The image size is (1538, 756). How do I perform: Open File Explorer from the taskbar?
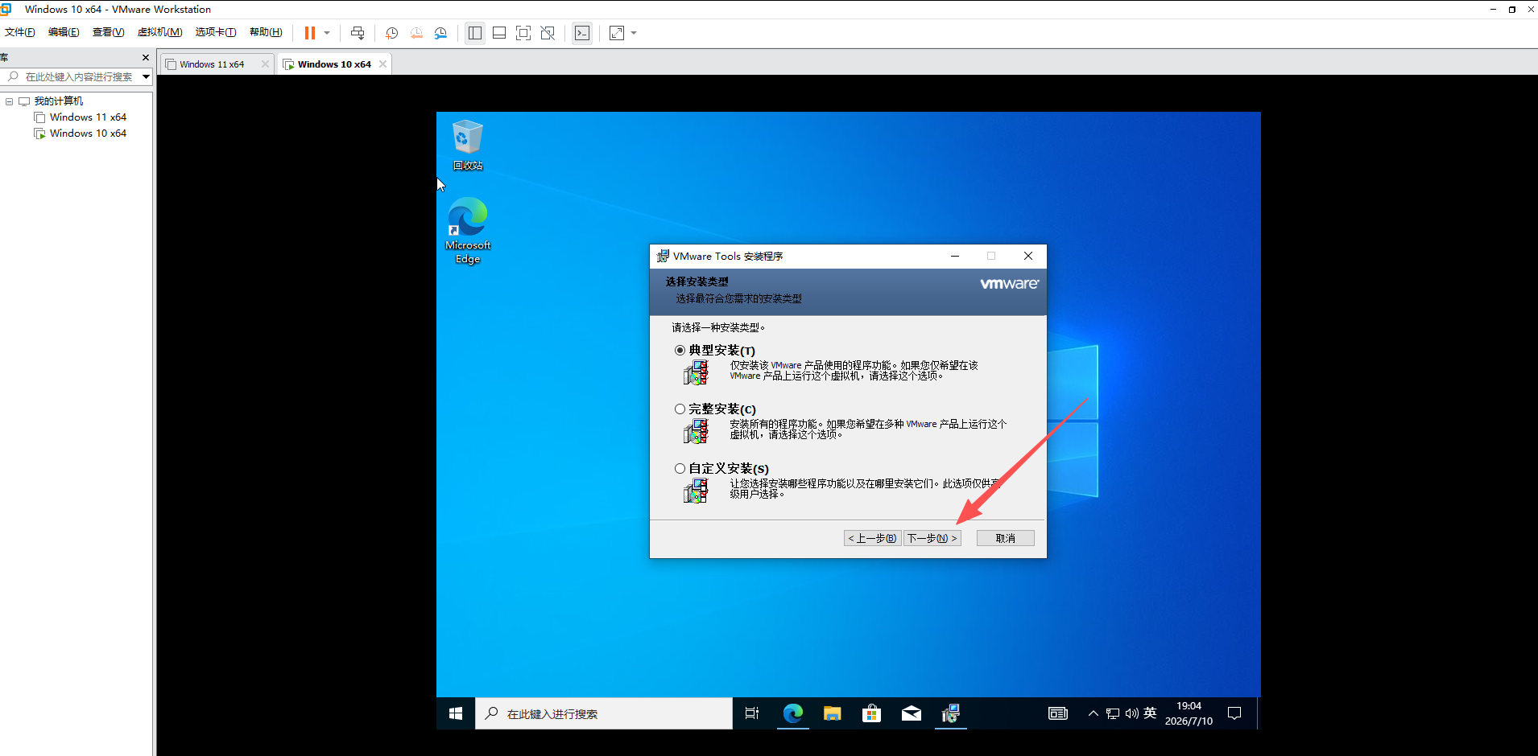coord(832,713)
